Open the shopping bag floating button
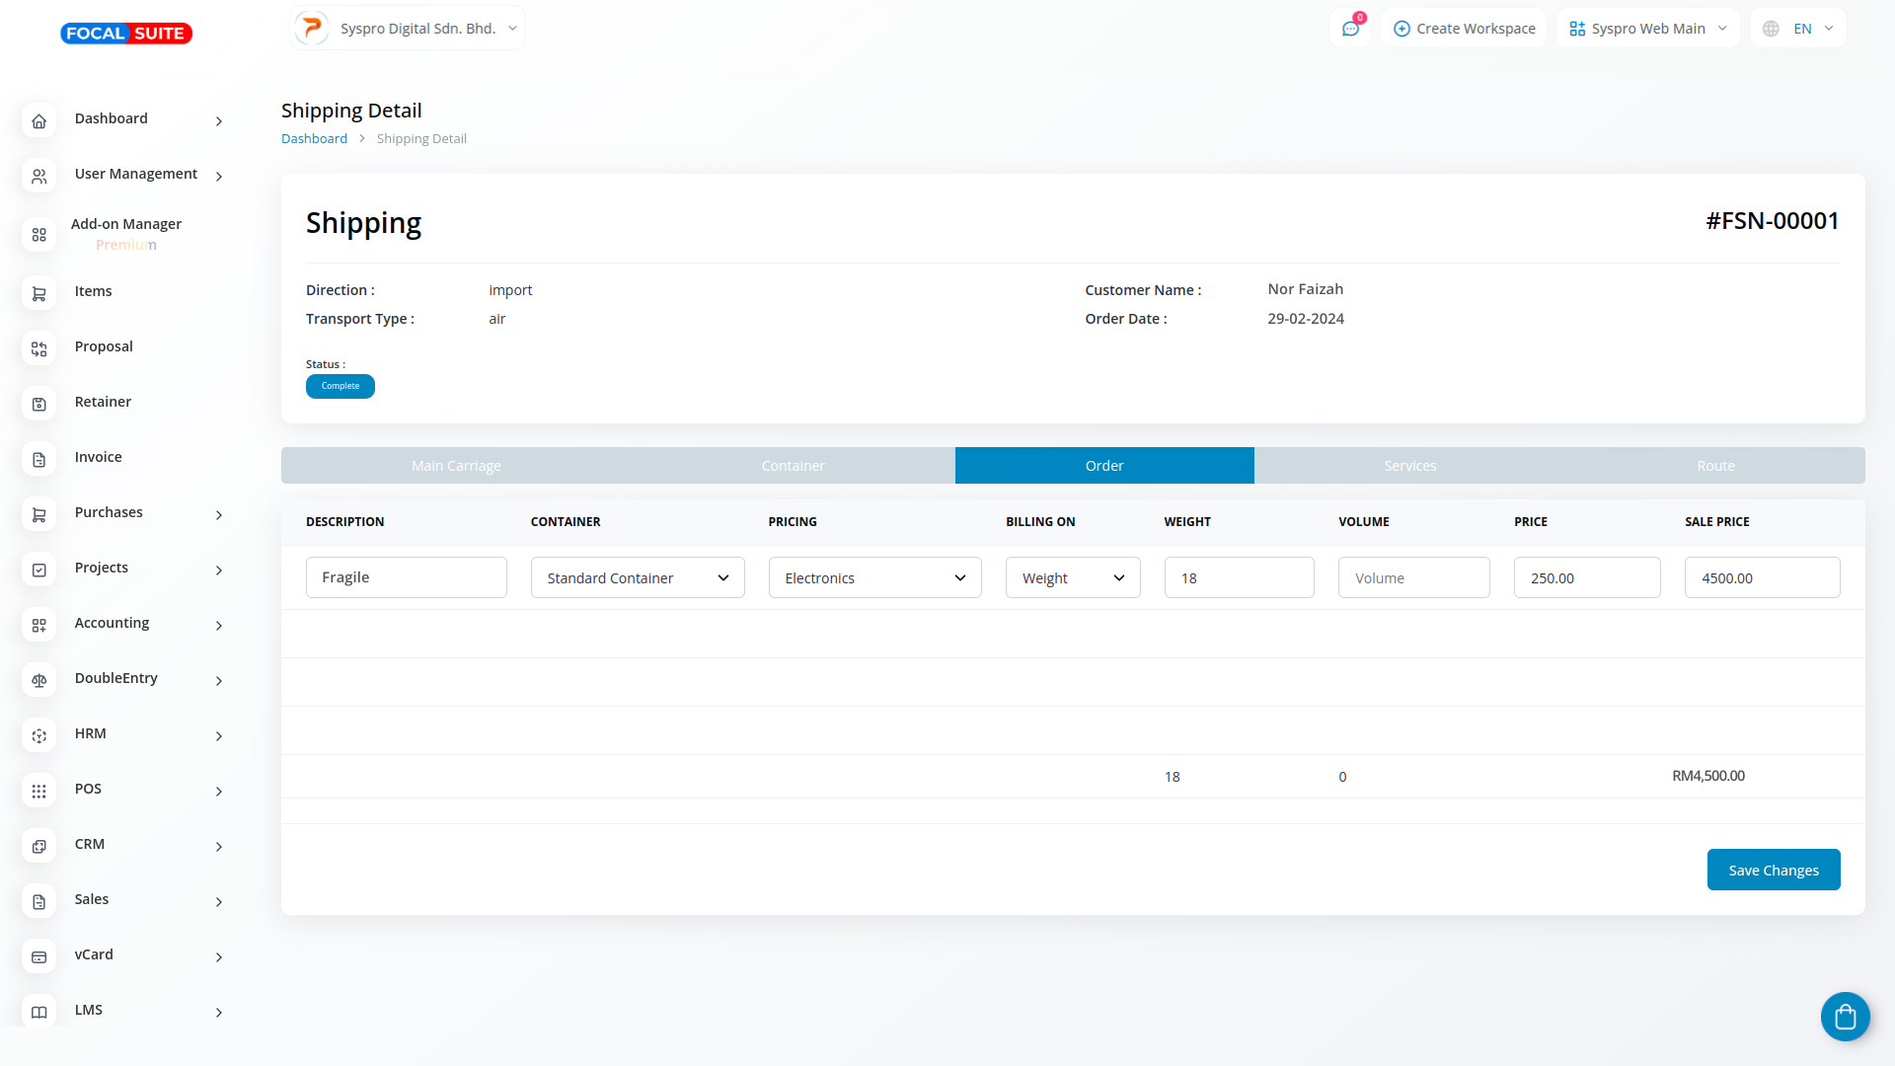The image size is (1895, 1066). [1845, 1017]
